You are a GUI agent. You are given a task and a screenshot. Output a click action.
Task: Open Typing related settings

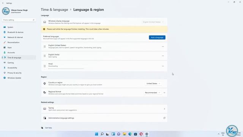click(x=104, y=109)
